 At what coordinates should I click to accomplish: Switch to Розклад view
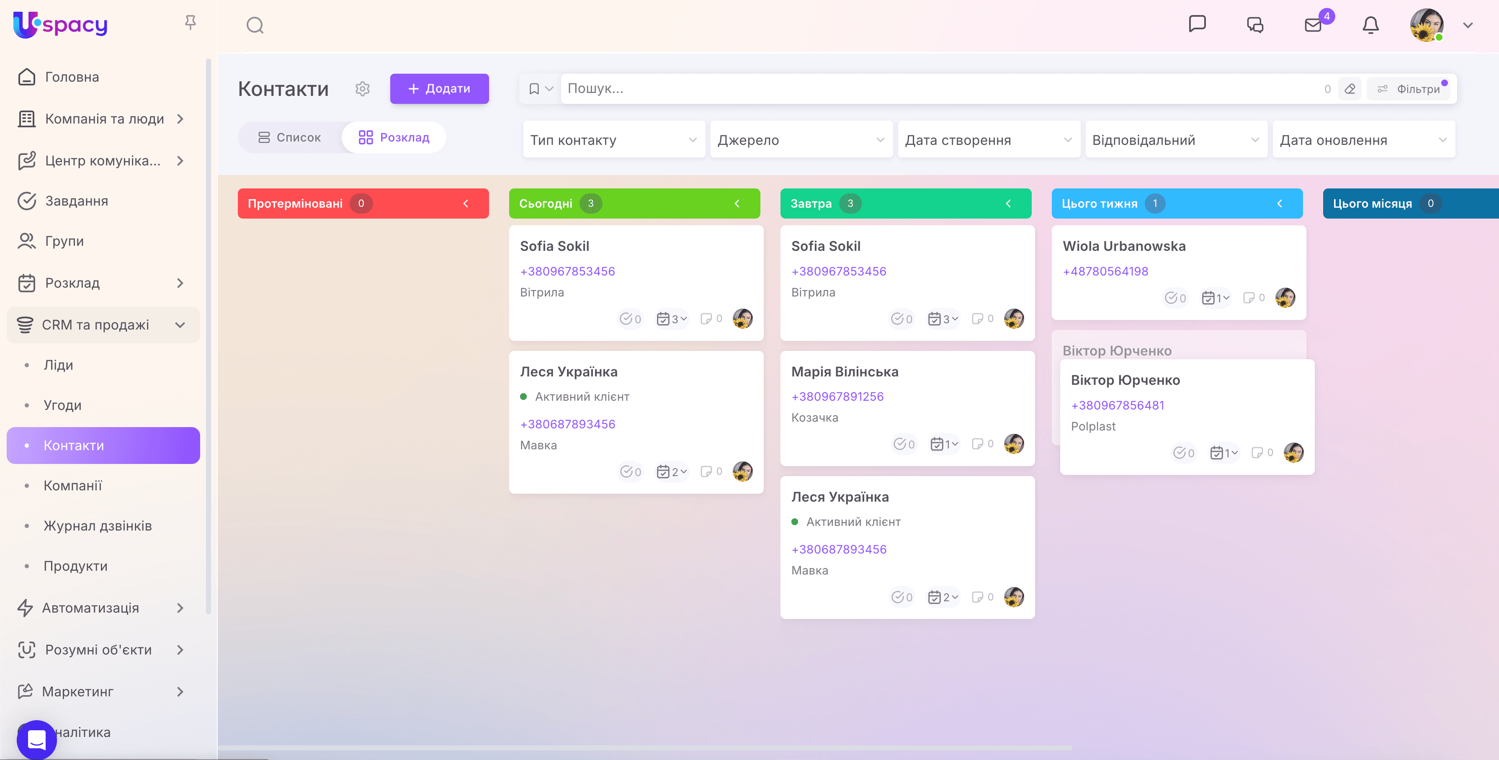[x=394, y=137]
